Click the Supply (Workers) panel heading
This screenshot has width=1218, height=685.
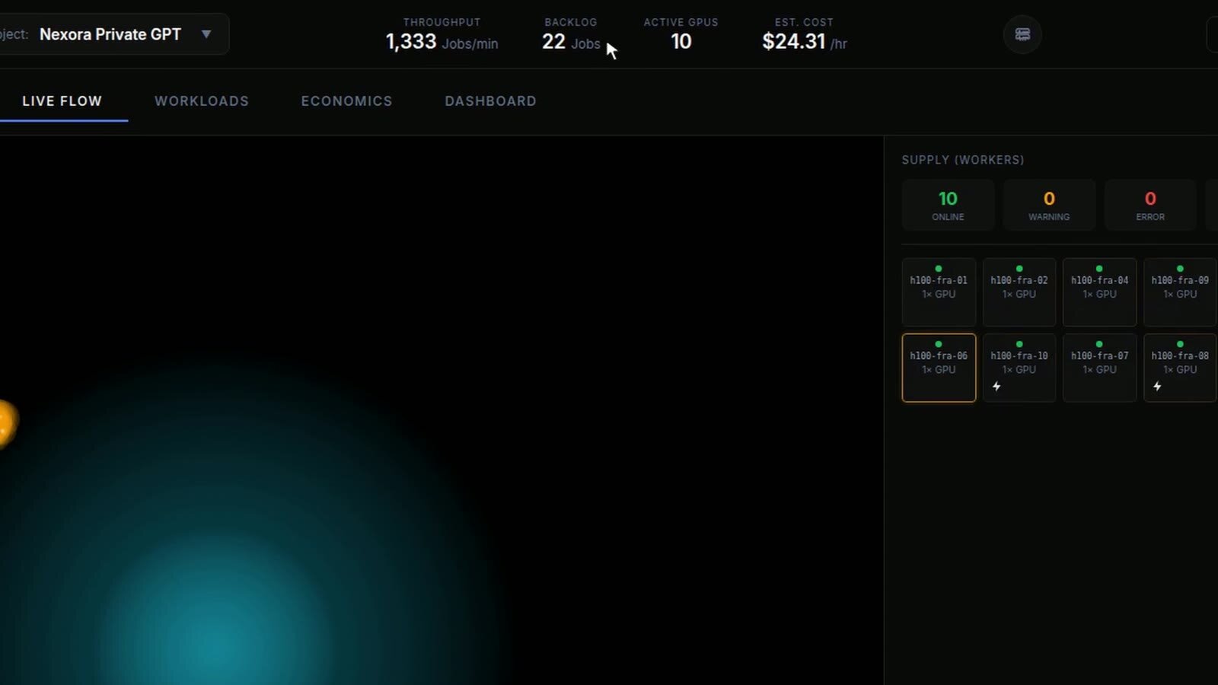tap(963, 160)
